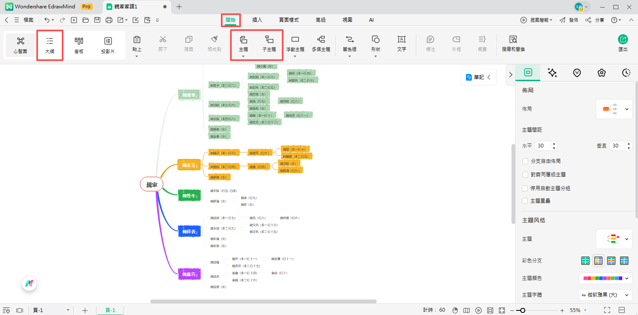Switch to the 插入 ribbon tab

(257, 20)
